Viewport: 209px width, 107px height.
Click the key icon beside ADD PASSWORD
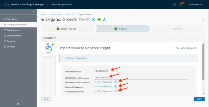tap(177, 48)
